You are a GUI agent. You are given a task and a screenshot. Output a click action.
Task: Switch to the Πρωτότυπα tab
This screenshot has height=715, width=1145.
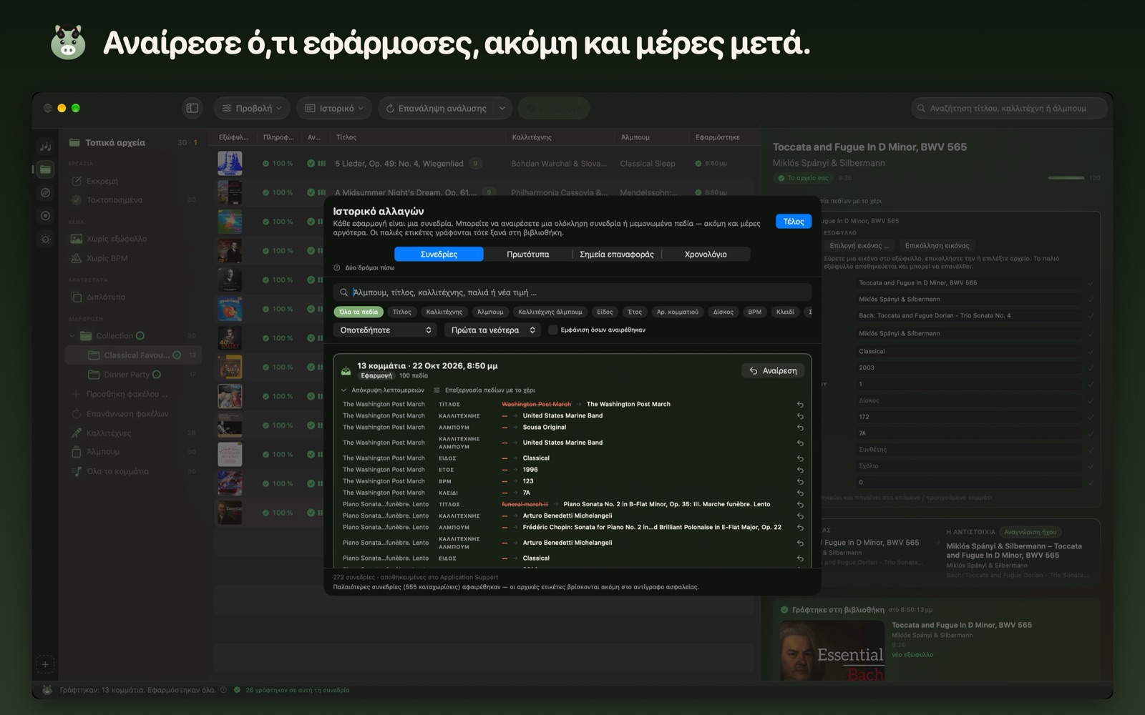click(x=528, y=254)
